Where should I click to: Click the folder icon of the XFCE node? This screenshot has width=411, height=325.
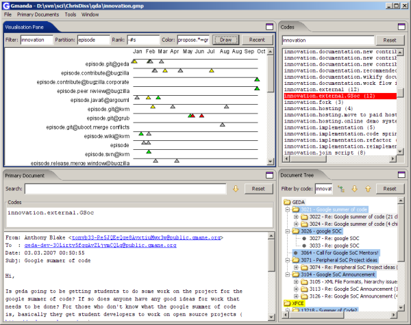click(x=288, y=302)
